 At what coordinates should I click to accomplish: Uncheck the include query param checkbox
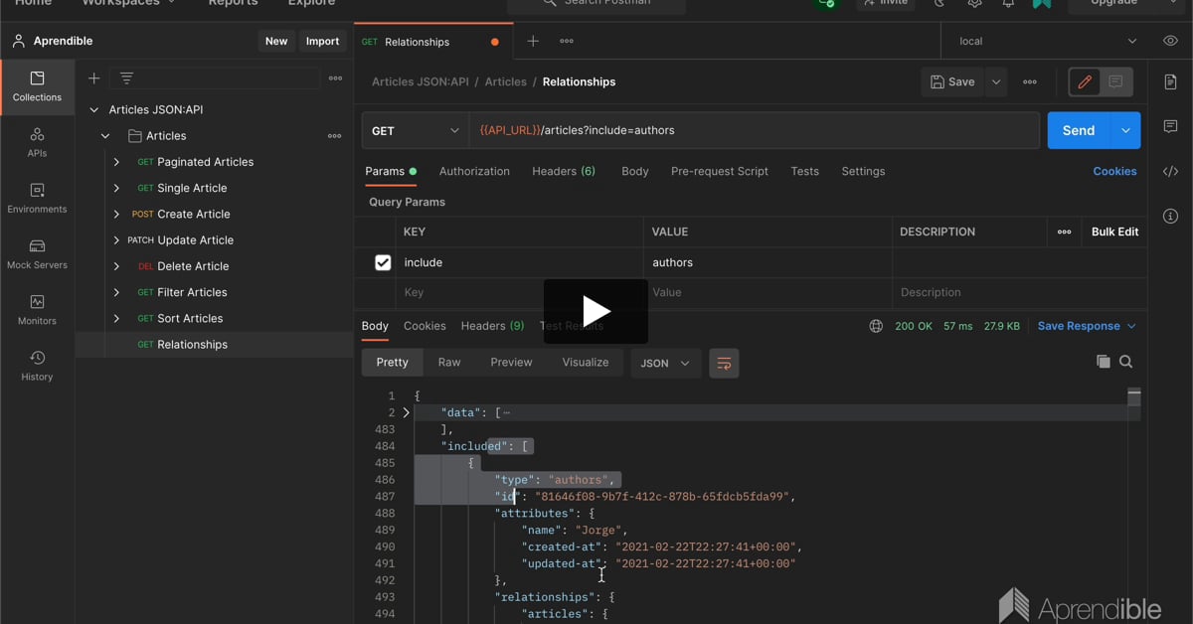point(383,262)
